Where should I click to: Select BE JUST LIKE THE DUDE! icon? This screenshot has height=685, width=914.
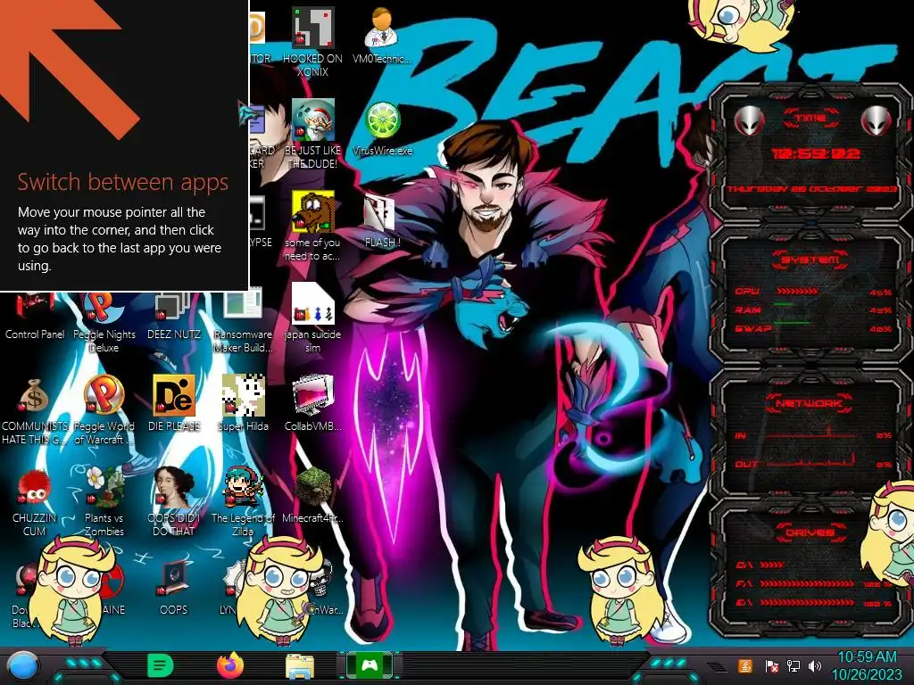(312, 134)
